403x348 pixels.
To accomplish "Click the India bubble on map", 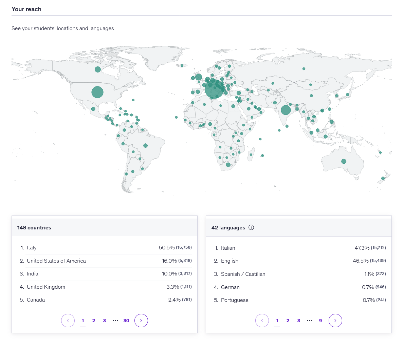I will [286, 110].
